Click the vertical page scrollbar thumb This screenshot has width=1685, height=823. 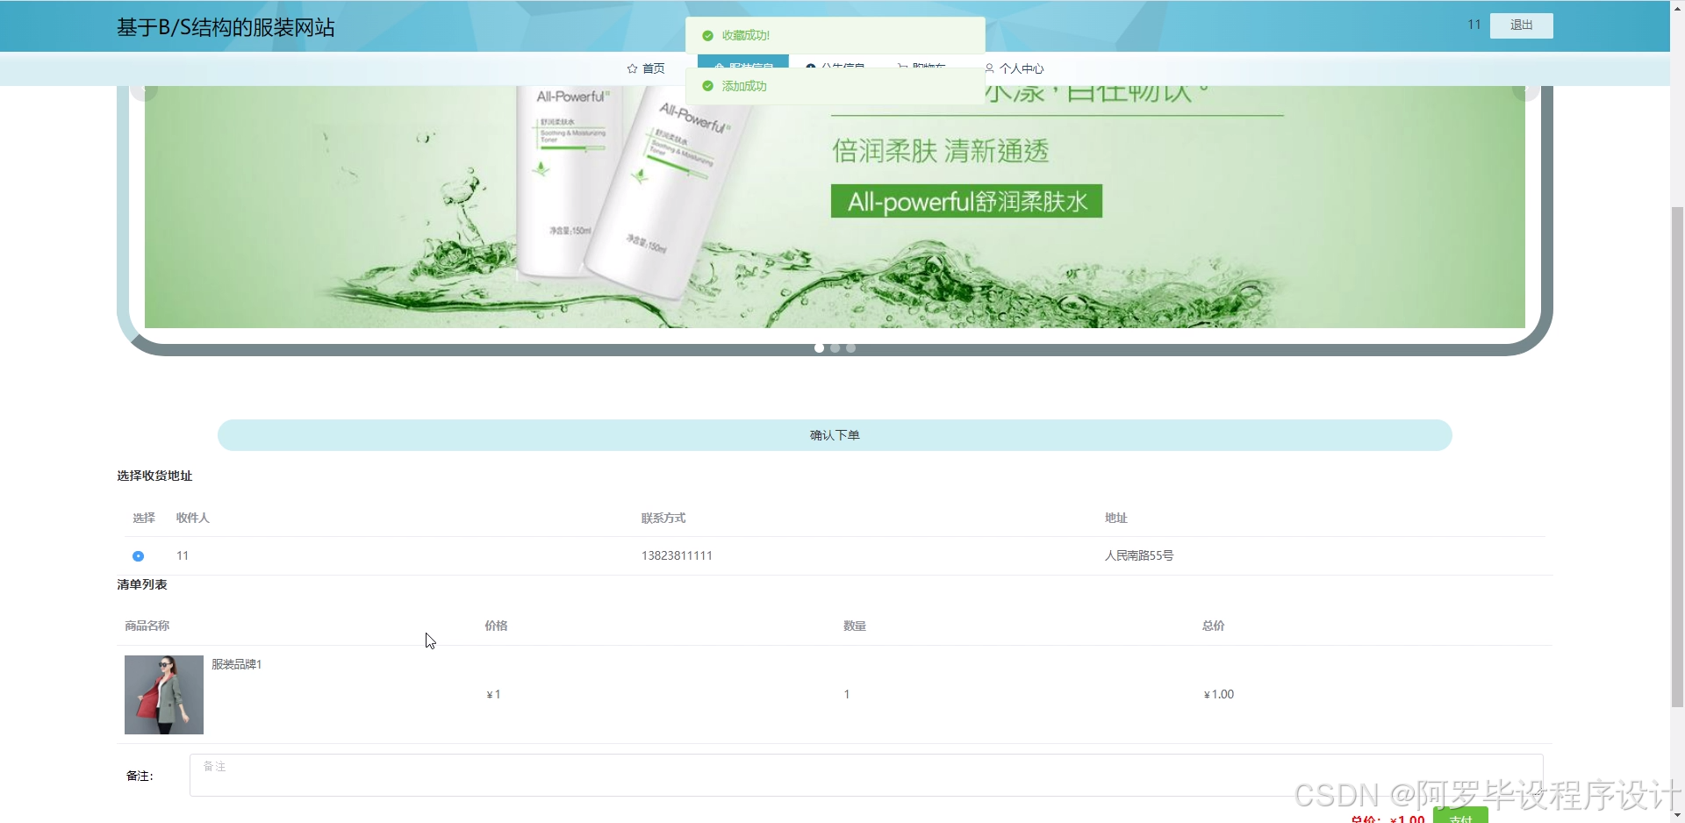(x=1677, y=456)
